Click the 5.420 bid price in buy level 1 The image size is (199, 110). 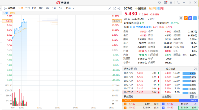[x=132, y=104]
